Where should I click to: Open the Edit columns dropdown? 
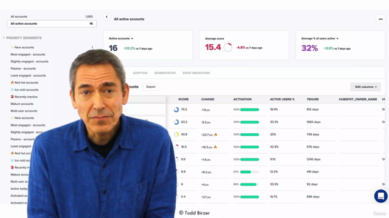tap(365, 87)
